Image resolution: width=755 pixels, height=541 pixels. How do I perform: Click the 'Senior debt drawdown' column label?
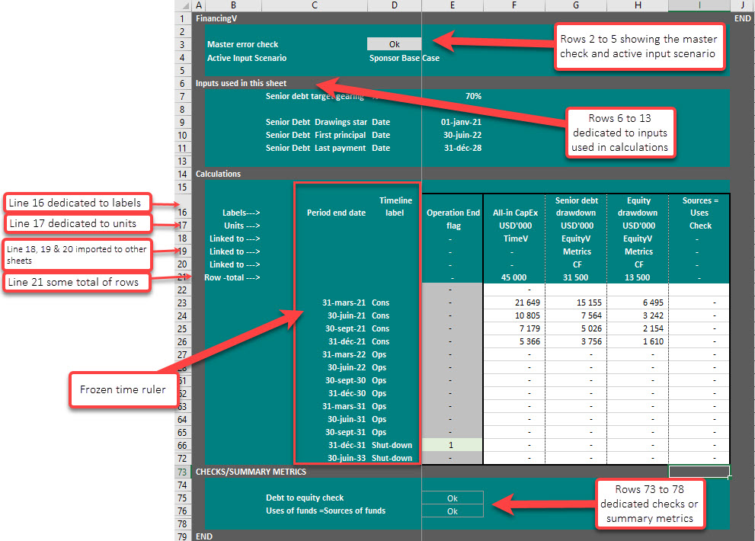577,206
